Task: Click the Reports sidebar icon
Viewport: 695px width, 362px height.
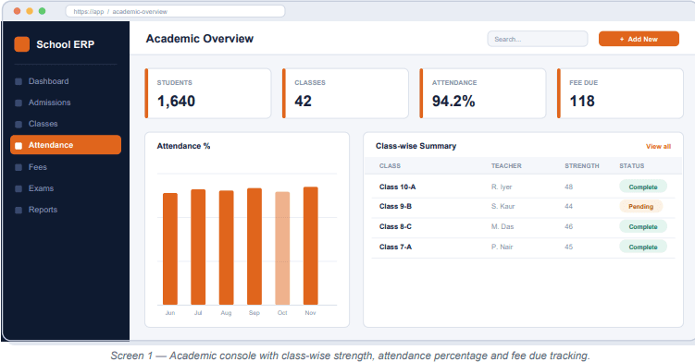Action: [x=19, y=210]
